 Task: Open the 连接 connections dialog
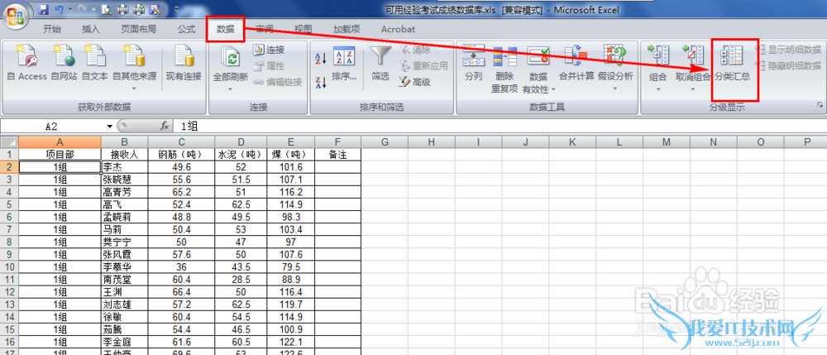click(x=269, y=50)
